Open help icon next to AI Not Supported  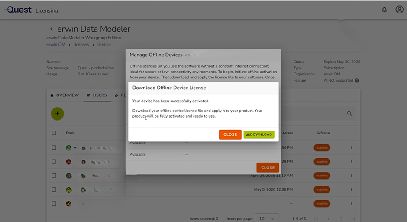tap(357, 81)
